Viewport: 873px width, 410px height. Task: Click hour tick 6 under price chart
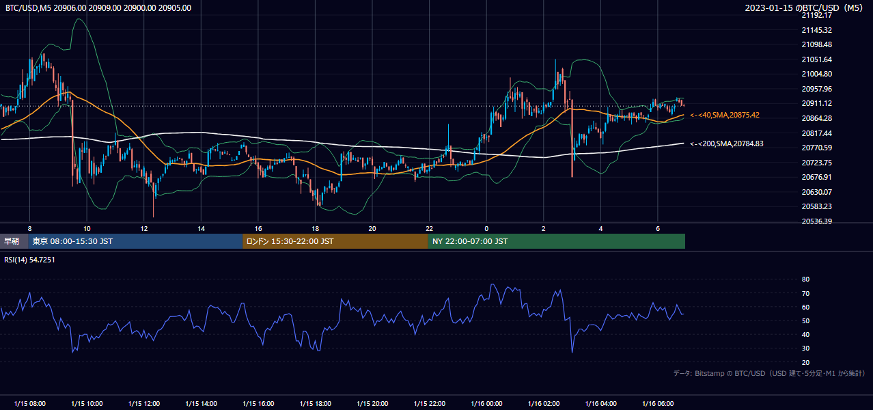click(x=658, y=228)
